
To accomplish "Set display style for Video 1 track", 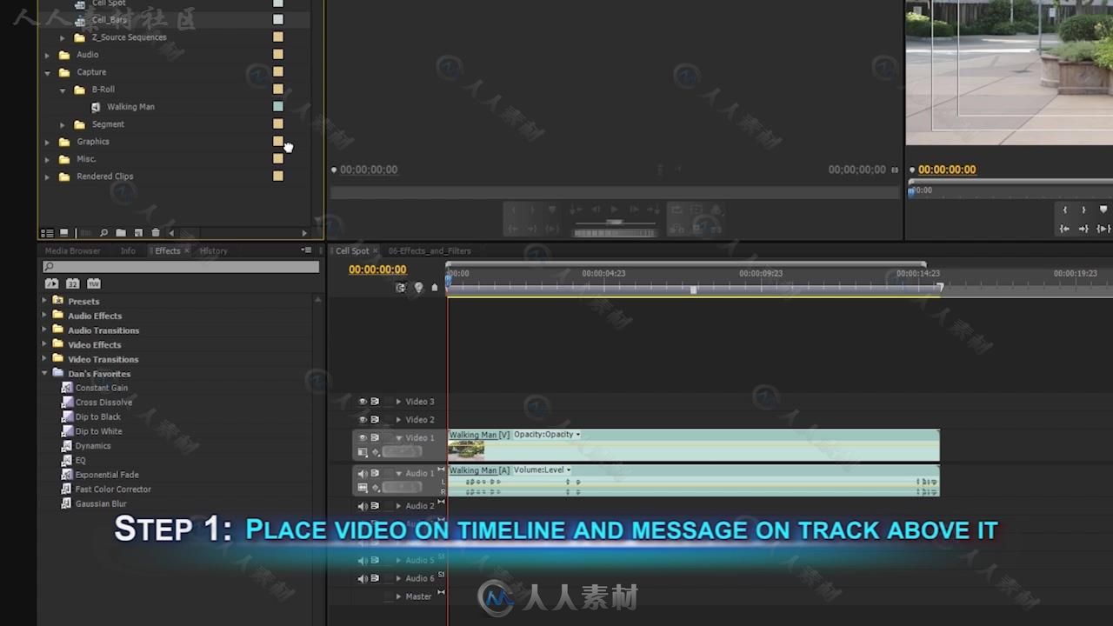I will coord(363,452).
